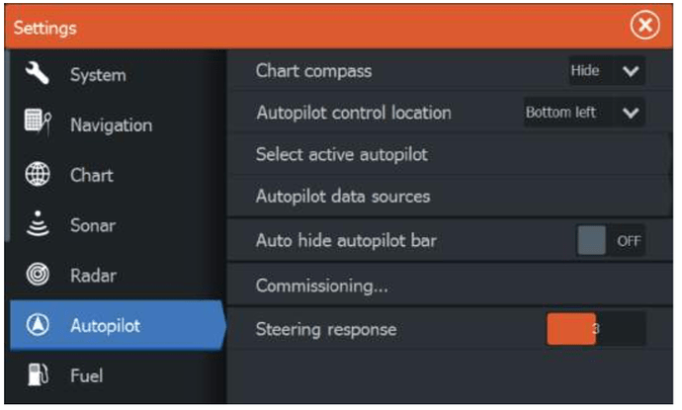Open Sonar via its signal icon

(x=38, y=223)
